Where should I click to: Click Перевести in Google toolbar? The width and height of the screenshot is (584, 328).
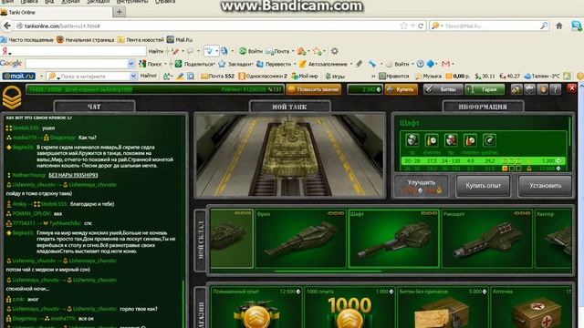point(274,64)
